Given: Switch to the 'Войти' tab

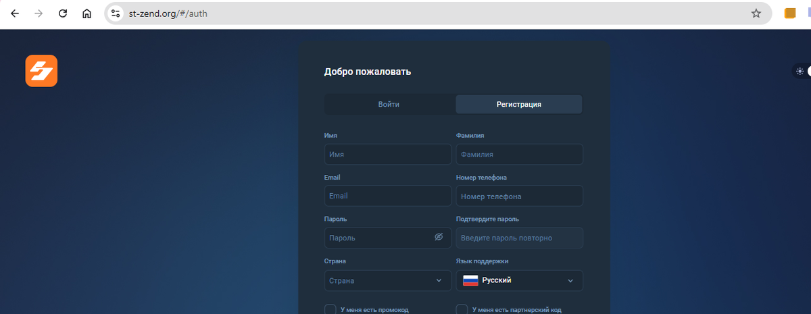Looking at the screenshot, I should (x=389, y=104).
